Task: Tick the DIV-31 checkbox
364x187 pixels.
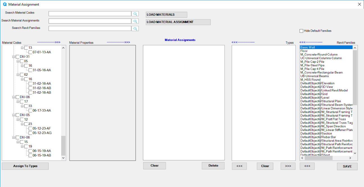Action: [18, 57]
